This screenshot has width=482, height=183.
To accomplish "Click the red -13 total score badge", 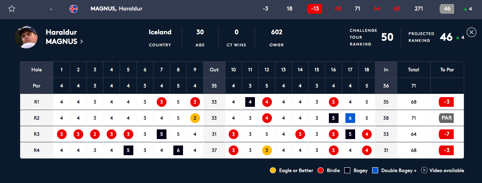I will coord(314,9).
